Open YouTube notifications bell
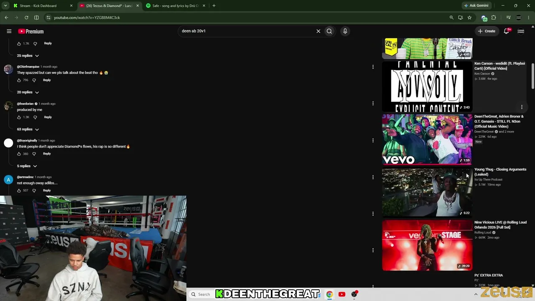The height and width of the screenshot is (301, 535). pyautogui.click(x=507, y=31)
